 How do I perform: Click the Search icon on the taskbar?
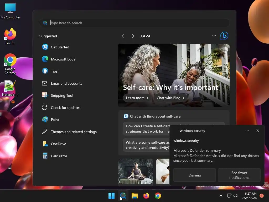123,196
